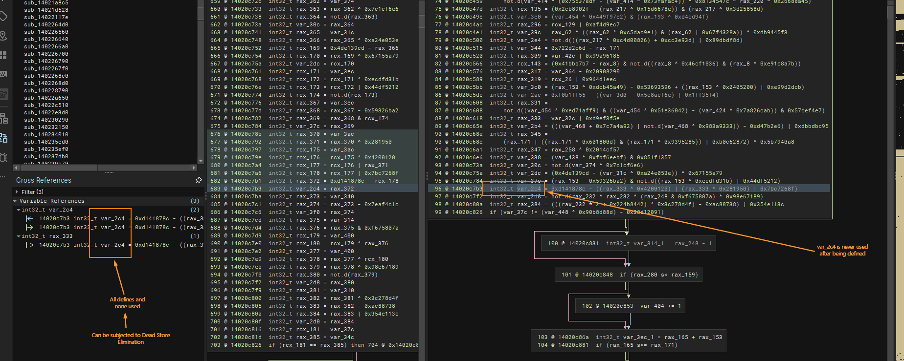Click the function list down scroll arrow
Image resolution: width=904 pixels, height=361 pixels.
[201, 160]
